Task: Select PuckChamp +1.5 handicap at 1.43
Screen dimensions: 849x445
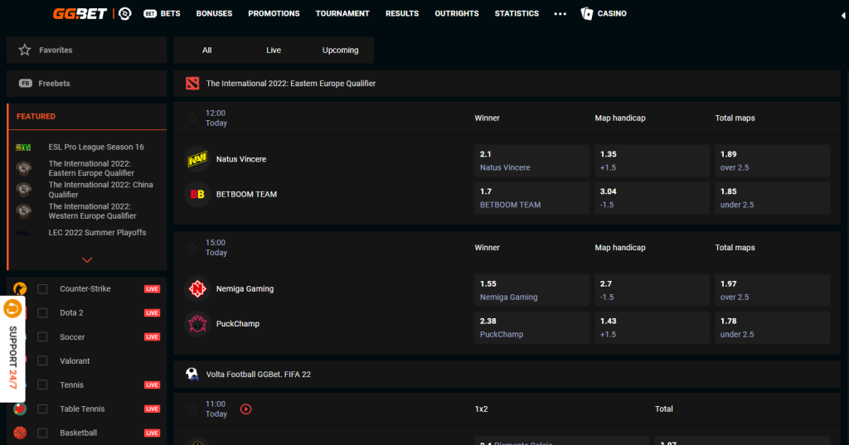Action: click(652, 327)
